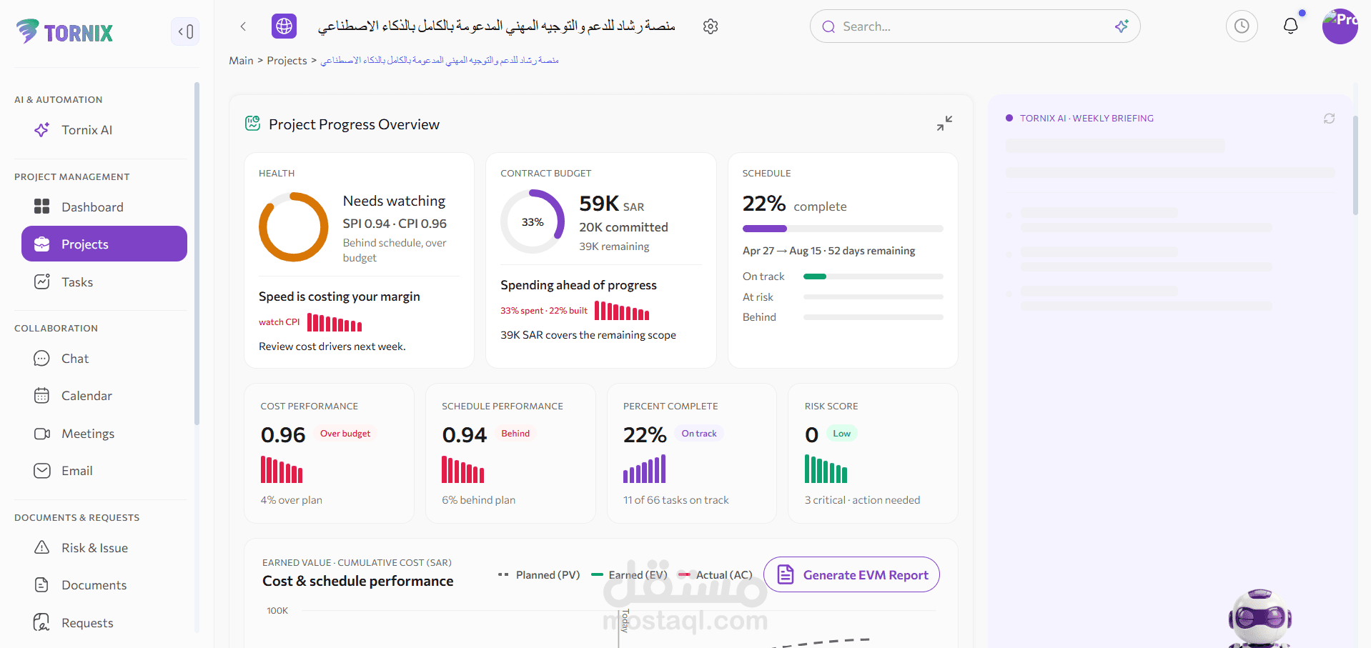Click the On track badge under Percent Complete
The height and width of the screenshot is (648, 1371).
tap(699, 434)
